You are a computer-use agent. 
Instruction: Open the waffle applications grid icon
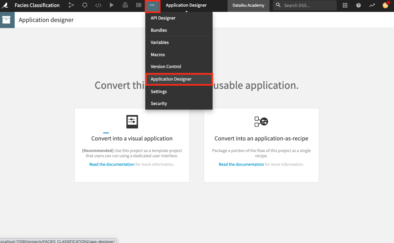pos(345,5)
